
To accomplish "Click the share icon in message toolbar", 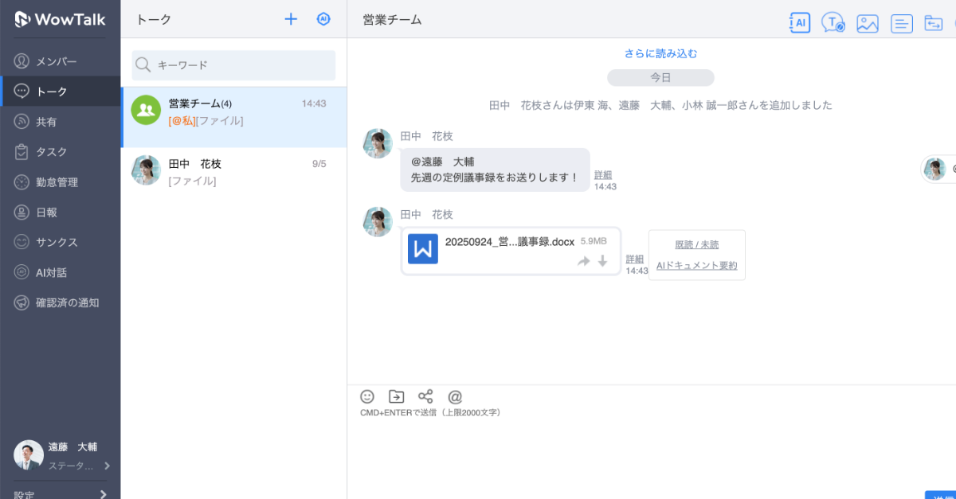I will click(425, 396).
